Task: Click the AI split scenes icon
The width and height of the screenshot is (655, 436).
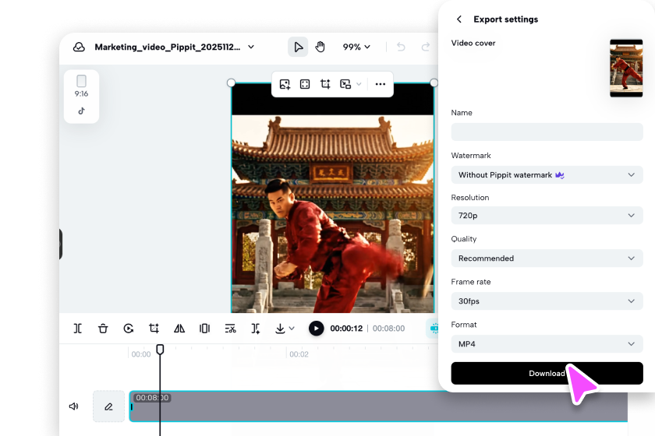Action: point(256,329)
